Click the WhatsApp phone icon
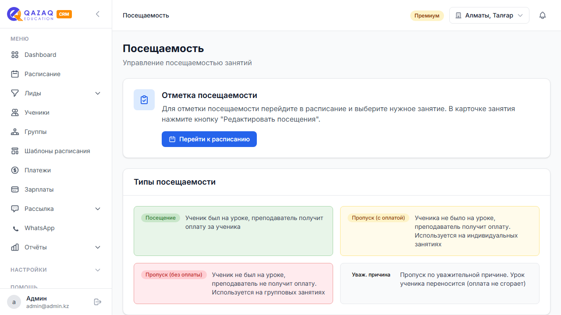Viewport: 561px width, 315px height. [x=16, y=228]
